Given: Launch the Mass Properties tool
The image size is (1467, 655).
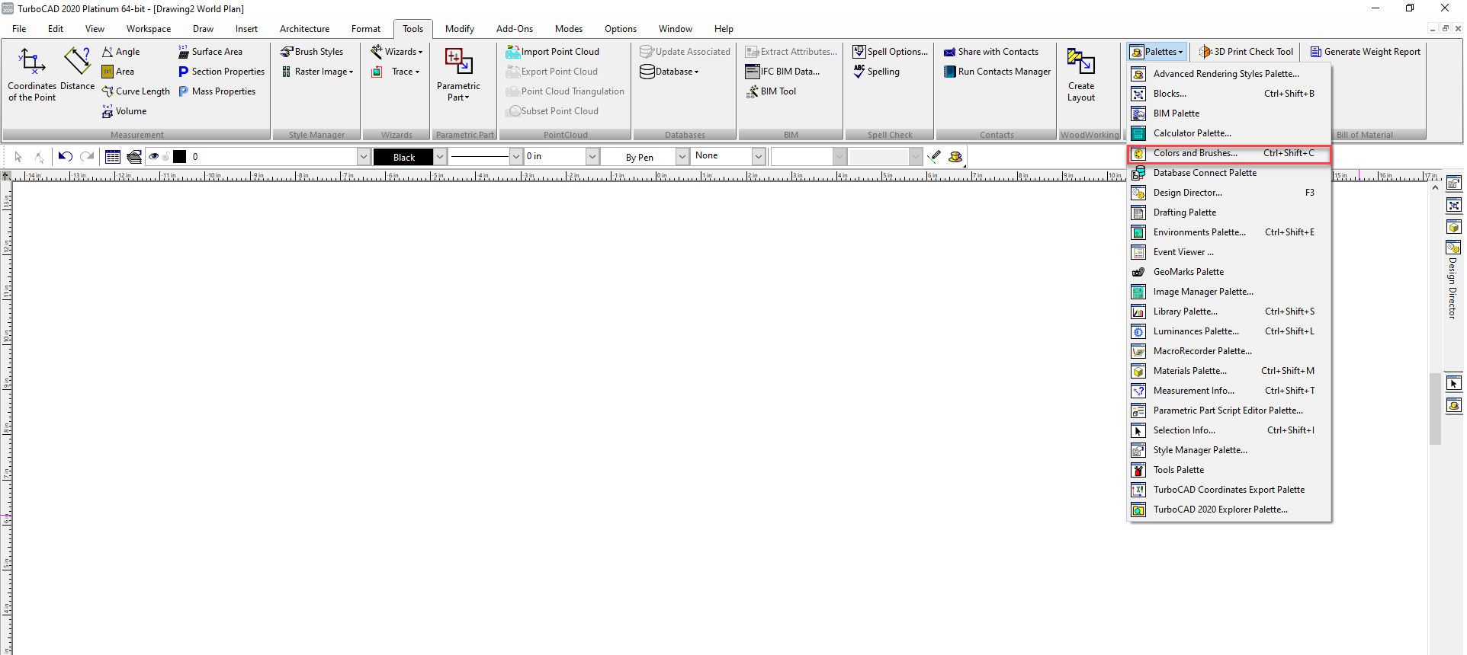Looking at the screenshot, I should [x=217, y=91].
